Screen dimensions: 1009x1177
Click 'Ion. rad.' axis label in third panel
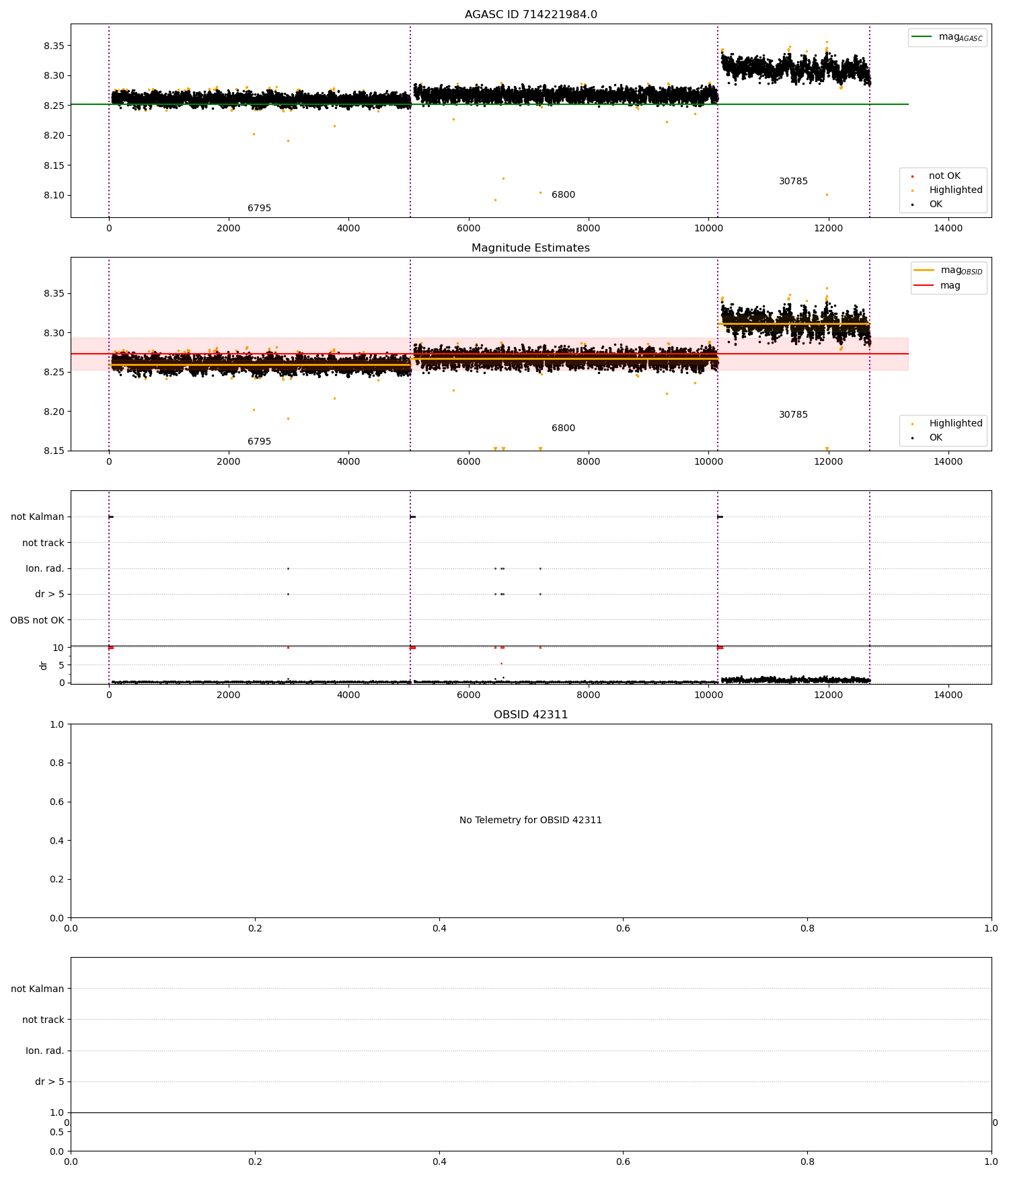45,569
